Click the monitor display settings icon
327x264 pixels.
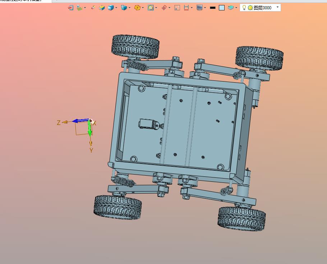click(x=199, y=8)
